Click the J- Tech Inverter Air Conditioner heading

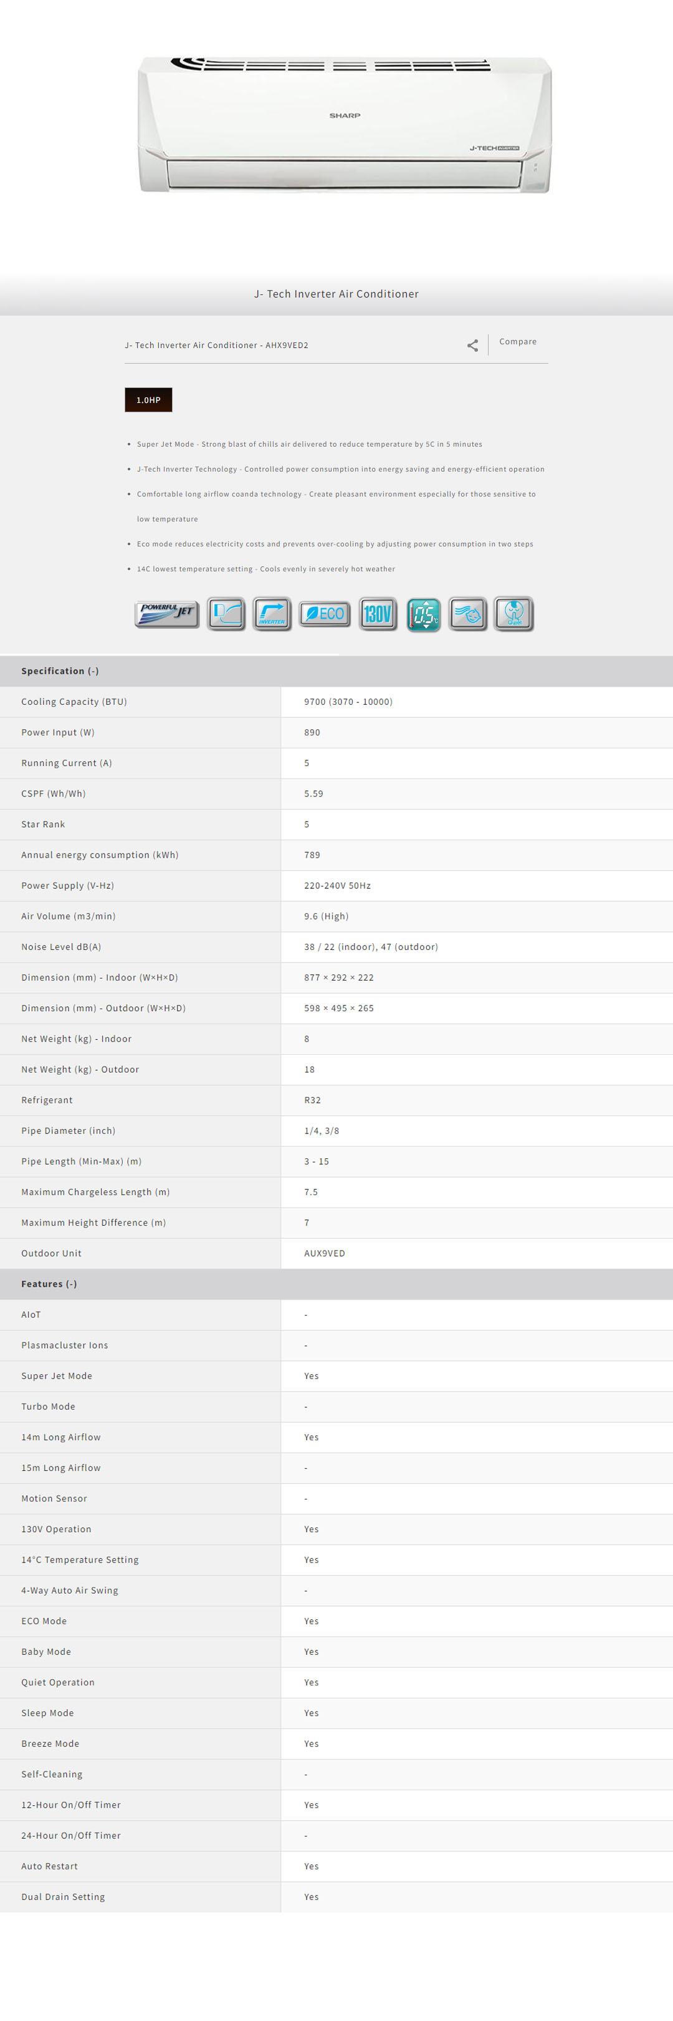point(336,294)
